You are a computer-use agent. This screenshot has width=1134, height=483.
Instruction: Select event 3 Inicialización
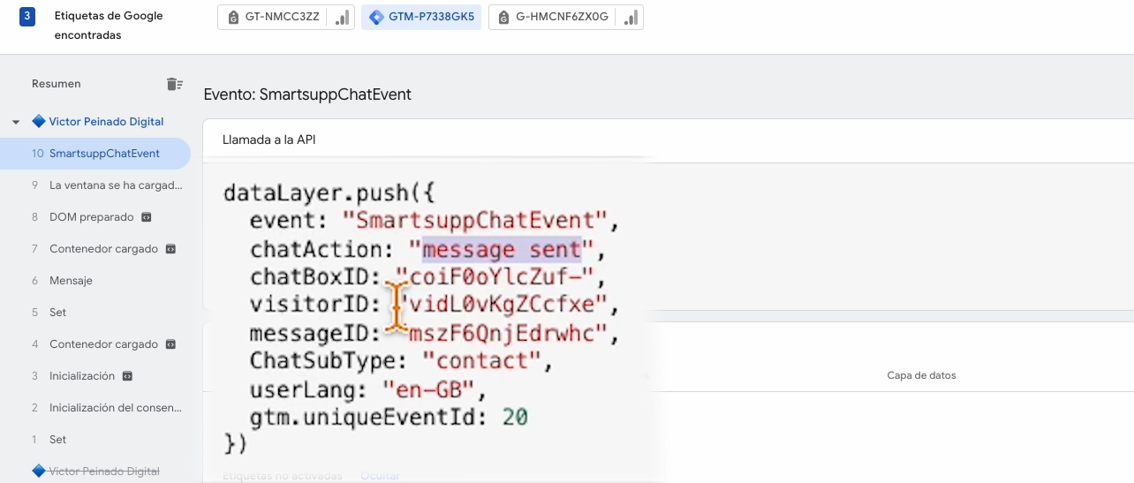95,376
